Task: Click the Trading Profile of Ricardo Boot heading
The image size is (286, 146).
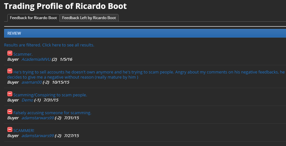Action: pos(65,6)
